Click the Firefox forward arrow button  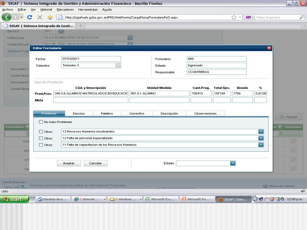(15, 17)
